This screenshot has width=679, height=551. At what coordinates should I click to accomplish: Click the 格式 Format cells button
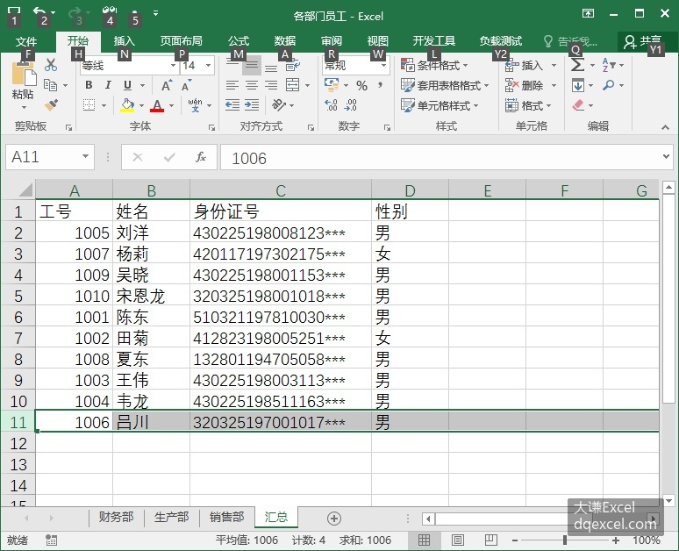point(528,105)
